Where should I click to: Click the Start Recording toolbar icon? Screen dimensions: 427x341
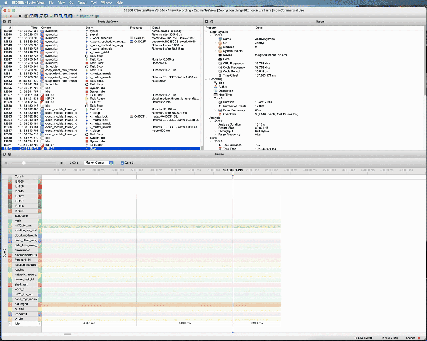click(6, 16)
